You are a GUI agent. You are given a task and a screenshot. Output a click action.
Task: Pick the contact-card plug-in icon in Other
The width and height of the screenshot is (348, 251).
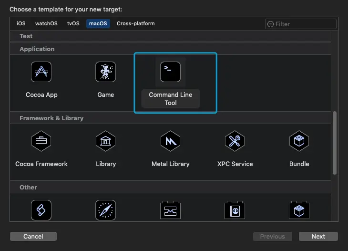coord(235,210)
